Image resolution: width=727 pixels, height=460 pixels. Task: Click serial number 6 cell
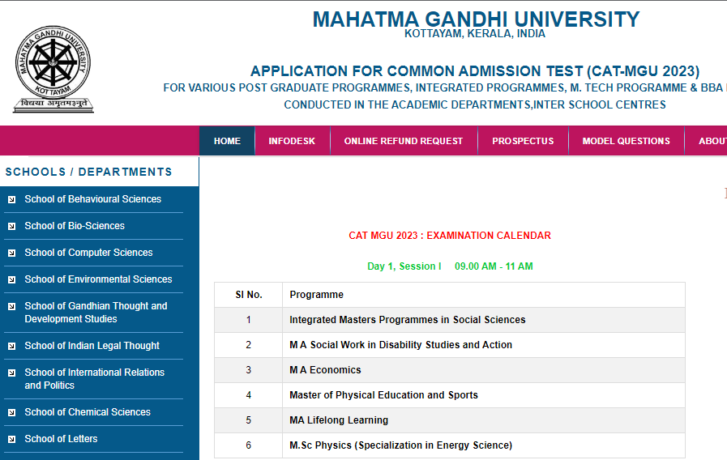pos(249,445)
